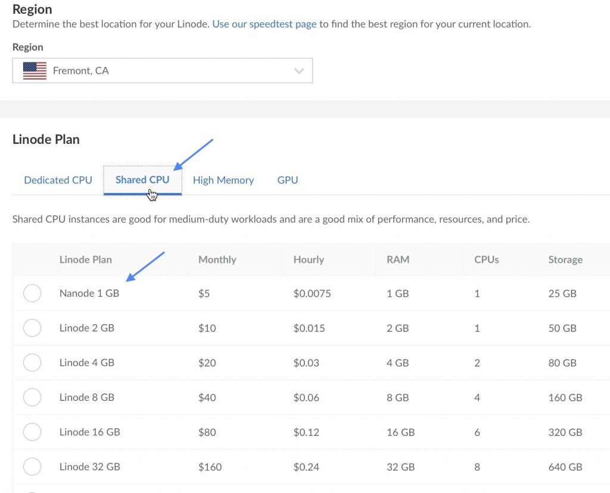Screen dimensions: 610x493
Task: Click the 160 GB storage cell
Action: pyautogui.click(x=565, y=397)
